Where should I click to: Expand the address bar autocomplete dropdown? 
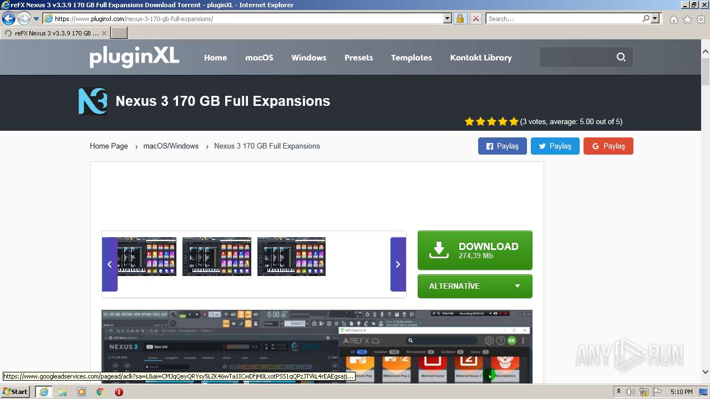tap(448, 19)
